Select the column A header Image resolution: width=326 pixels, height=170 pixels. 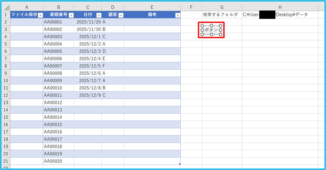(27, 7)
